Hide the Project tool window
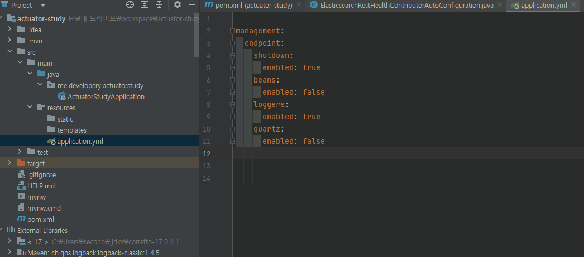 click(x=192, y=5)
